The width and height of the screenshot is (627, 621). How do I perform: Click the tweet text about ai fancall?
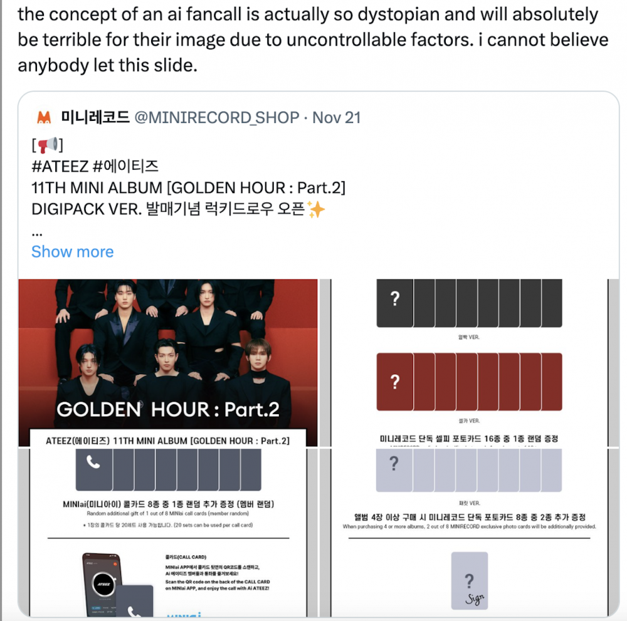[313, 39]
